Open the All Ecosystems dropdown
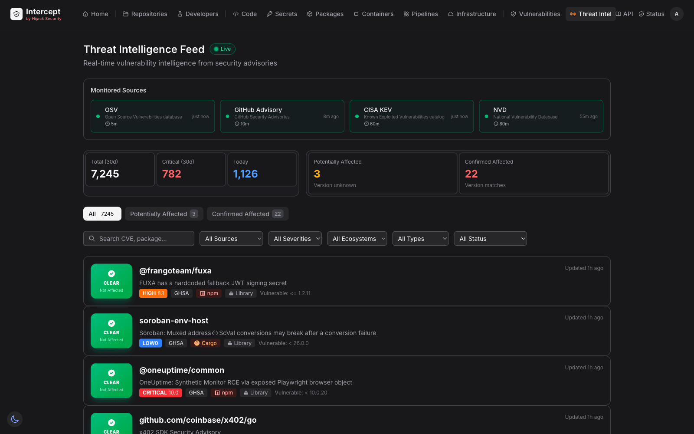The height and width of the screenshot is (434, 694). click(357, 238)
